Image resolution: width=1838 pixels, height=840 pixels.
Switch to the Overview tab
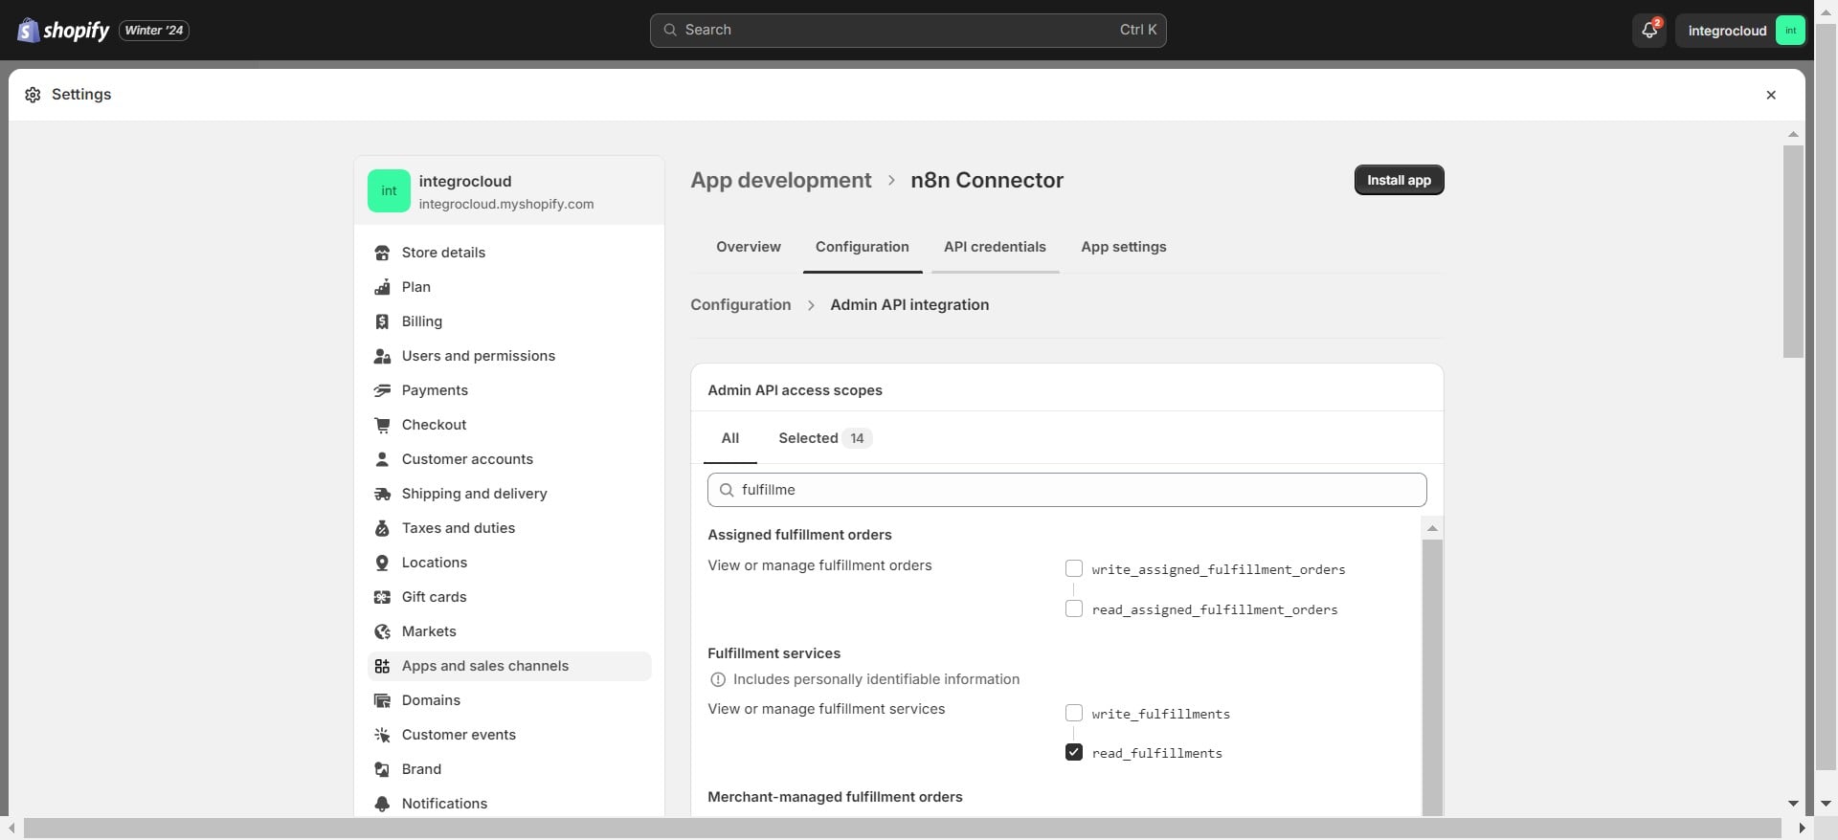749,247
